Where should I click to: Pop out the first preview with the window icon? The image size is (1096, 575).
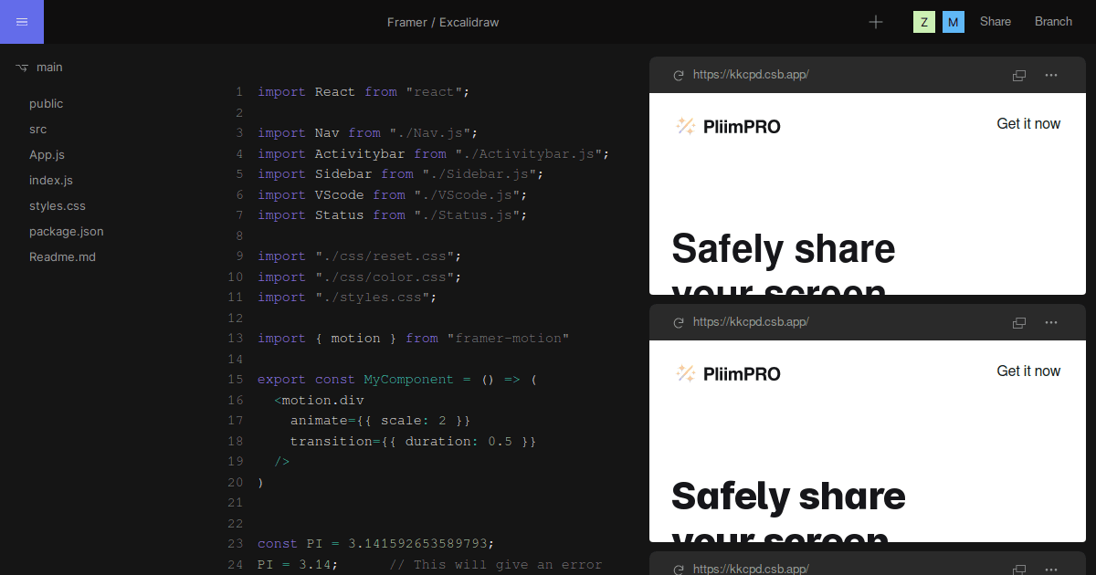tap(1018, 76)
